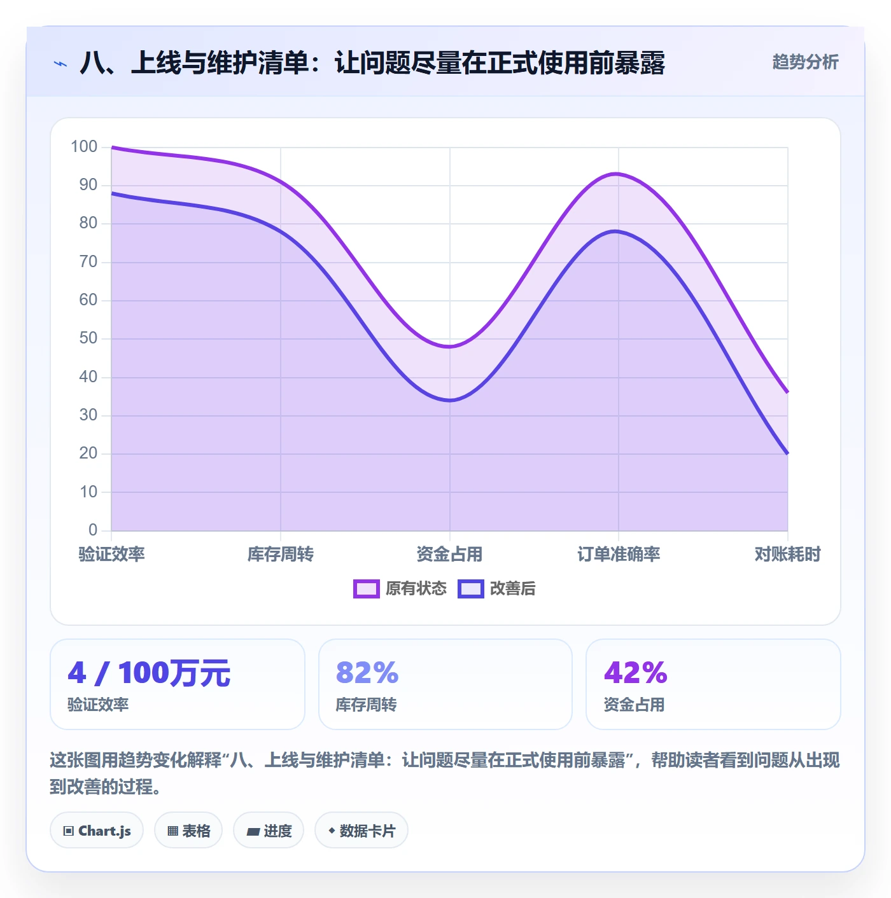891x898 pixels.
Task: Click the 数据卡片 tag's diamond icon
Action: click(332, 831)
